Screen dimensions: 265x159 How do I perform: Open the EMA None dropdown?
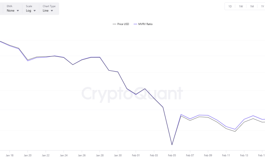(x=13, y=10)
